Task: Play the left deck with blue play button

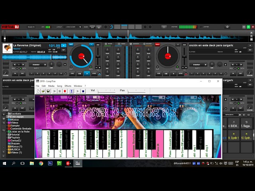Action: pyautogui.click(x=87, y=74)
